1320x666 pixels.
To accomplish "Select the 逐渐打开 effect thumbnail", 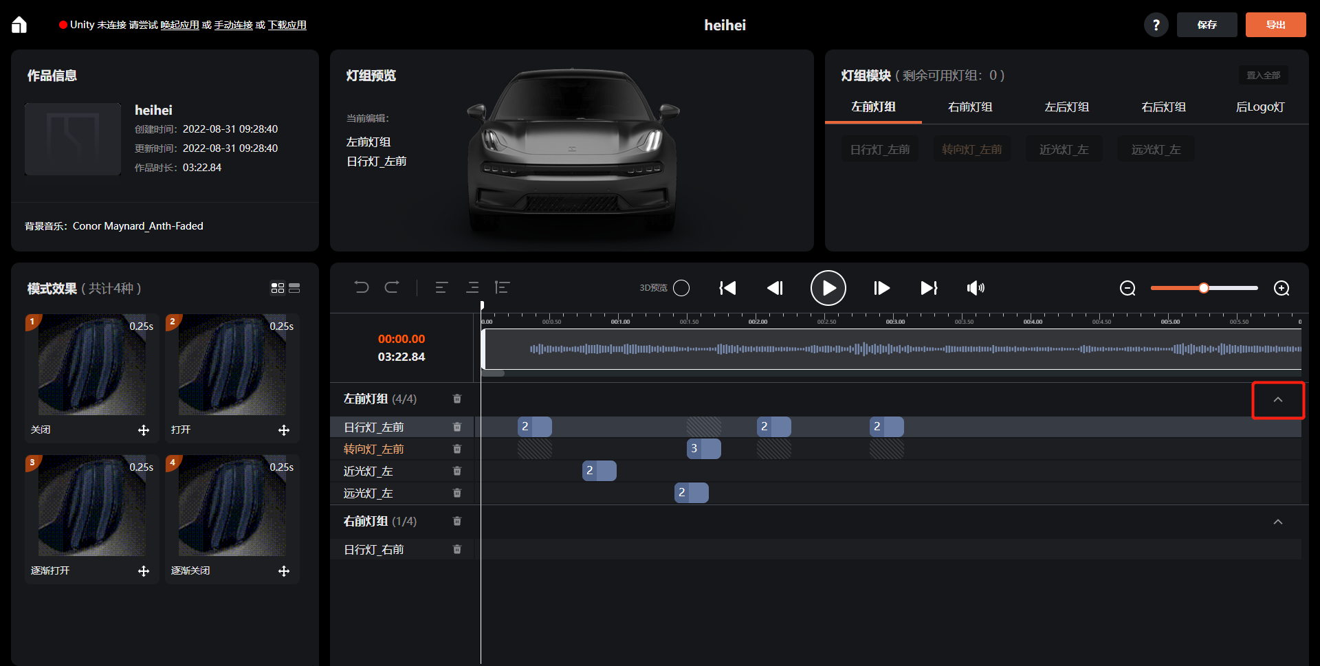I will [x=92, y=506].
